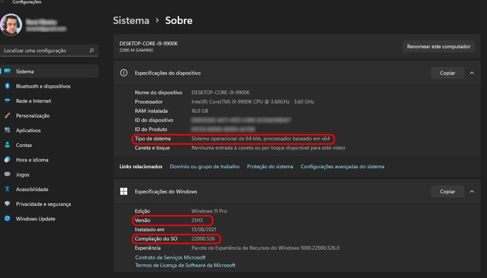Viewport: 487px width, 278px height.
Task: Click the Rede e Internet wifi icon
Action: 7,101
